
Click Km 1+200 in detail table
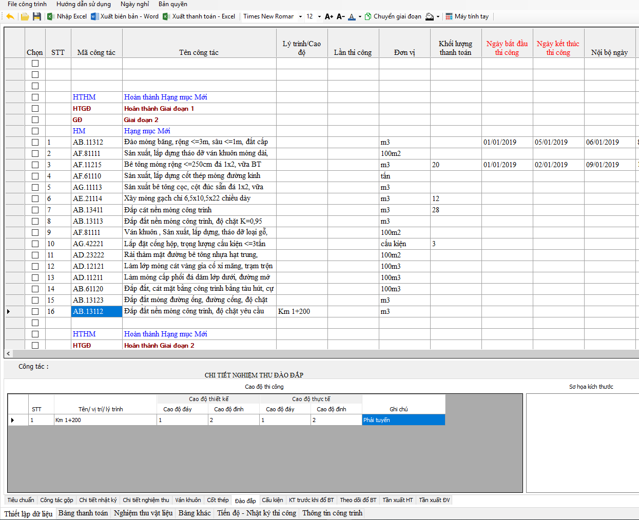[105, 420]
